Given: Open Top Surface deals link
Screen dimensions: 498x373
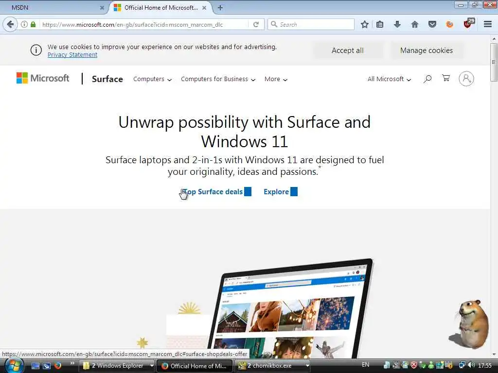Looking at the screenshot, I should pos(216,192).
